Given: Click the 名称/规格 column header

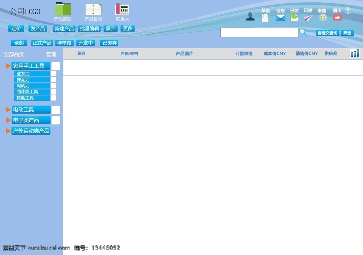Looking at the screenshot, I should tap(129, 53).
